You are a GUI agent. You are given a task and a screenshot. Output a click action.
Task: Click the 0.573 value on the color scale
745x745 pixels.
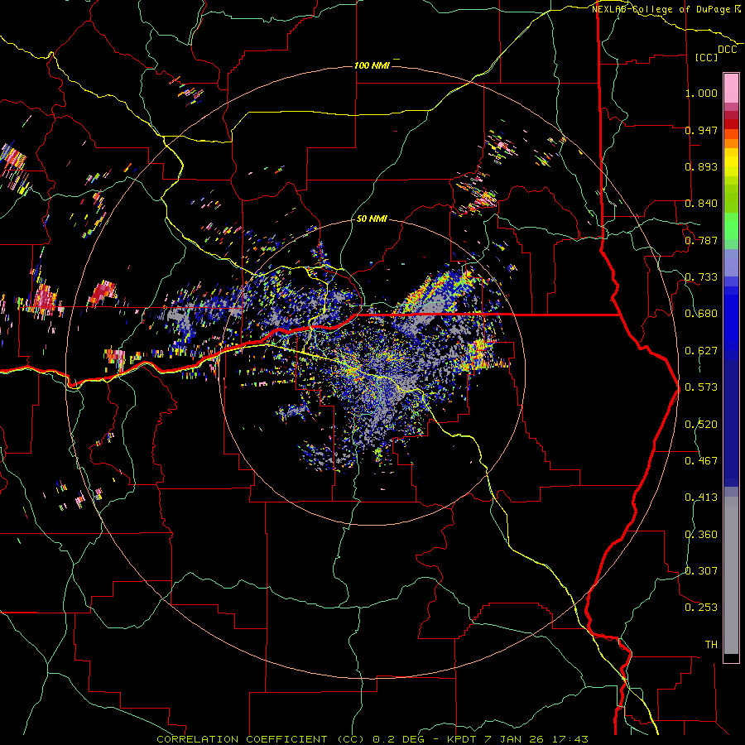(701, 387)
